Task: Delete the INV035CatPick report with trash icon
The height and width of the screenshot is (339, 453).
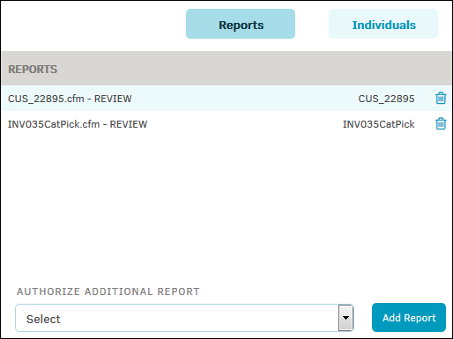Action: tap(441, 123)
